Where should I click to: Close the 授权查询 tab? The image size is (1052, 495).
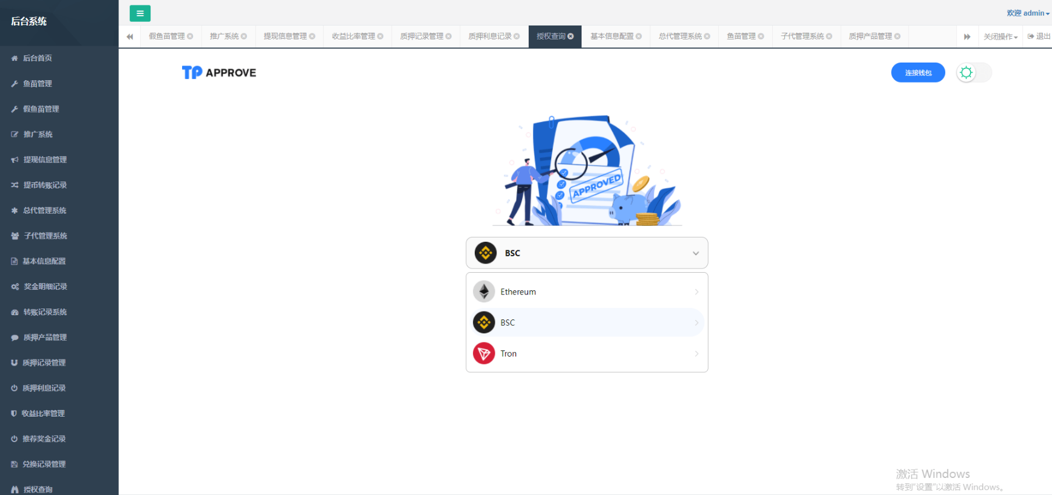(571, 36)
